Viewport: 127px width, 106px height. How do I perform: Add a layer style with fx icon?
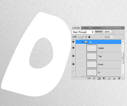click(x=94, y=78)
